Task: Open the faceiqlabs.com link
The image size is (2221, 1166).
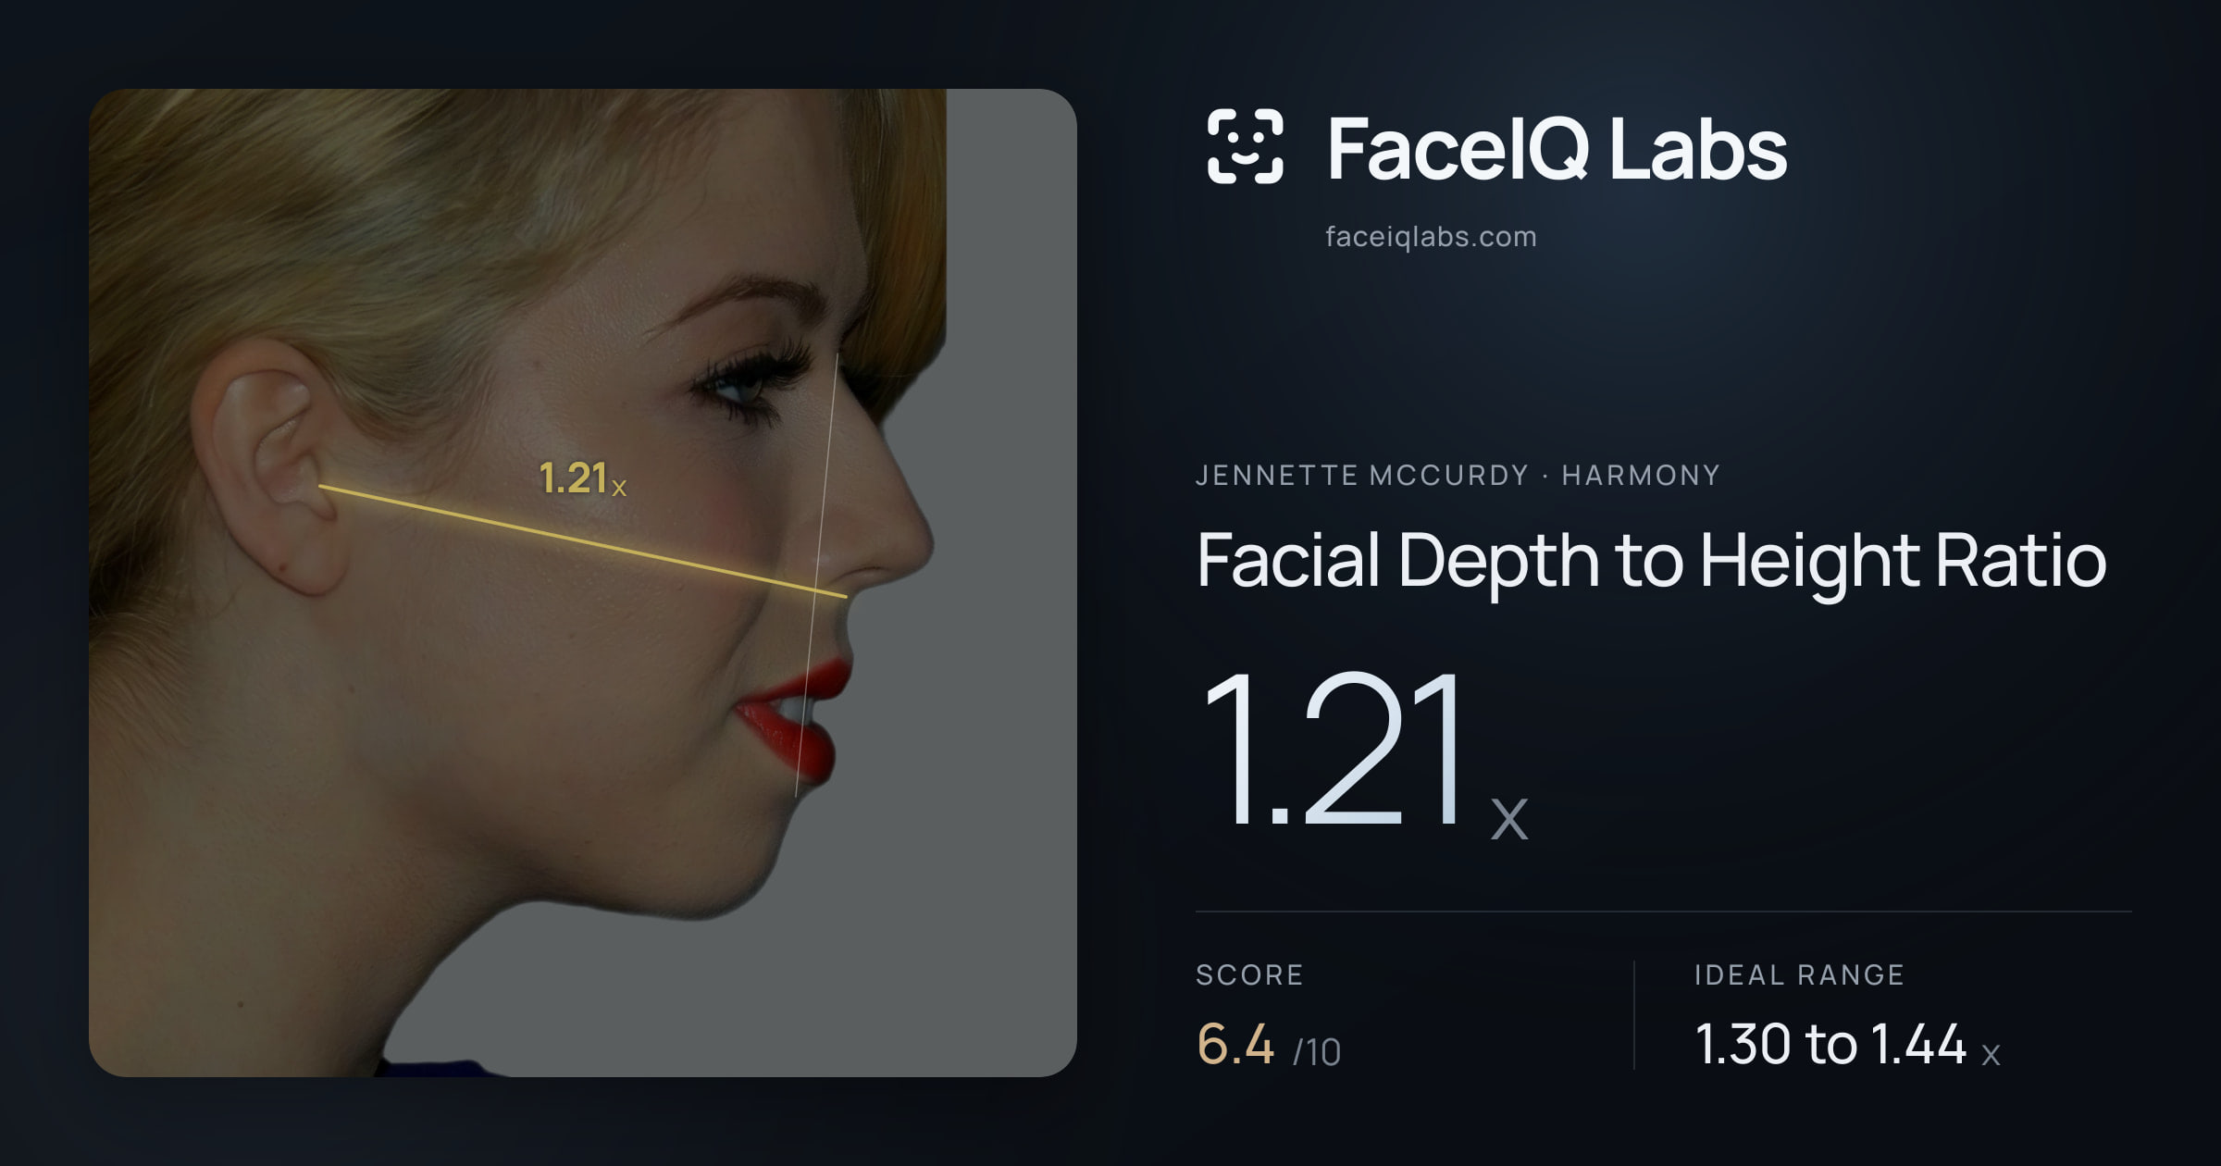Action: (x=1431, y=237)
